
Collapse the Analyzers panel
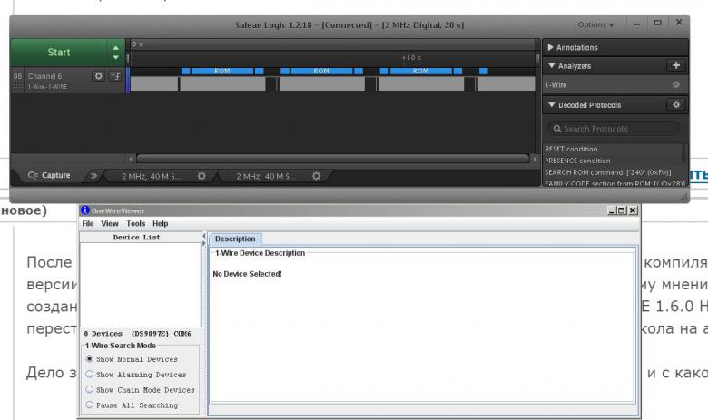coord(551,66)
